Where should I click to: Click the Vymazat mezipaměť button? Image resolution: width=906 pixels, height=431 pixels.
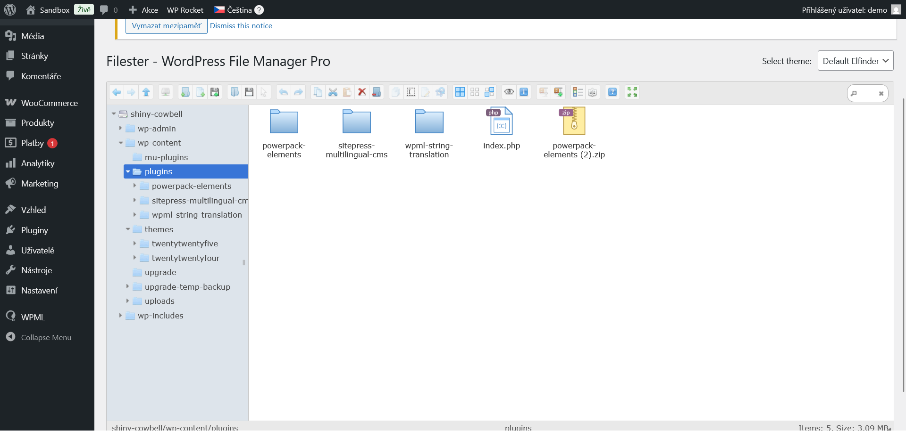[167, 26]
